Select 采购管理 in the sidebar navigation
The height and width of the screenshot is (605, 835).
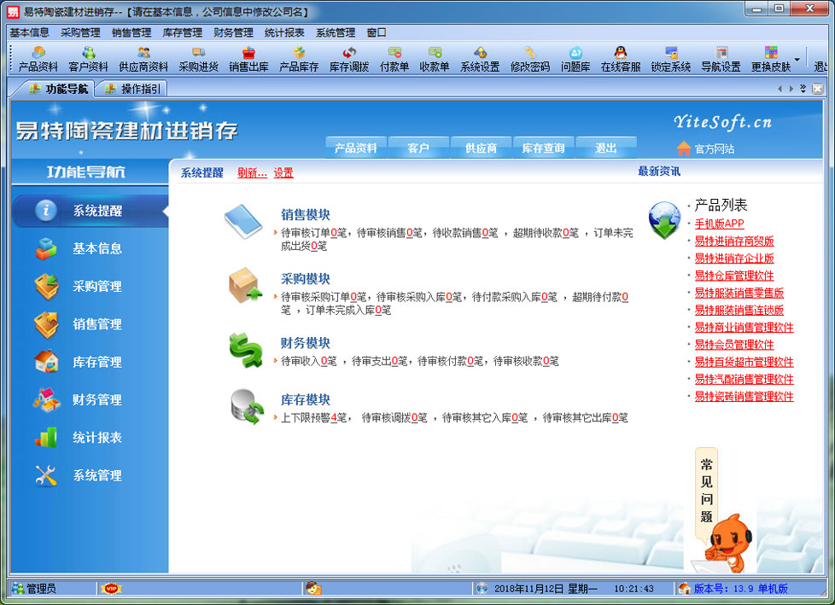pos(96,287)
